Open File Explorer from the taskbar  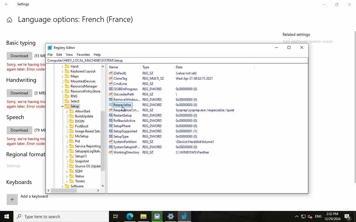143,216
